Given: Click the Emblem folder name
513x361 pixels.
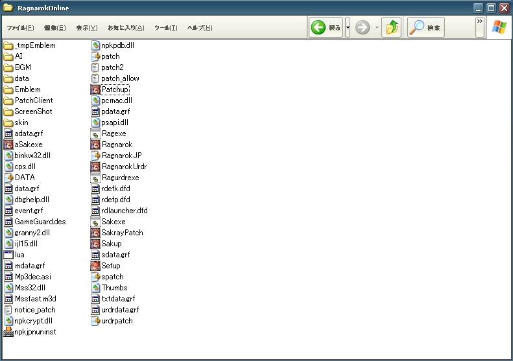Looking at the screenshot, I should coord(28,89).
